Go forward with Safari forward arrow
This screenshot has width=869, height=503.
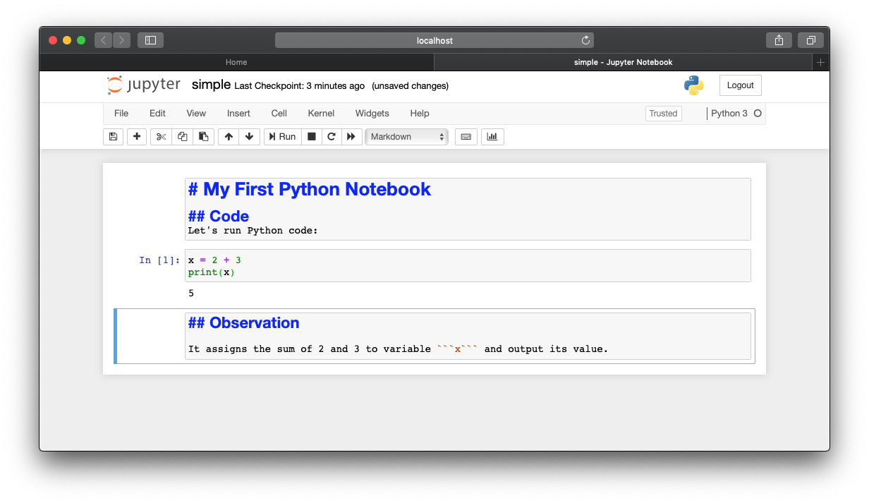(122, 40)
